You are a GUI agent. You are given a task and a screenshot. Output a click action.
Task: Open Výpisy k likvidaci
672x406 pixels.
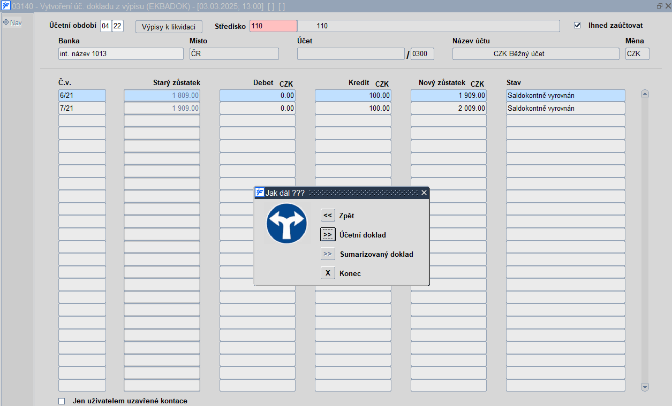pos(169,27)
